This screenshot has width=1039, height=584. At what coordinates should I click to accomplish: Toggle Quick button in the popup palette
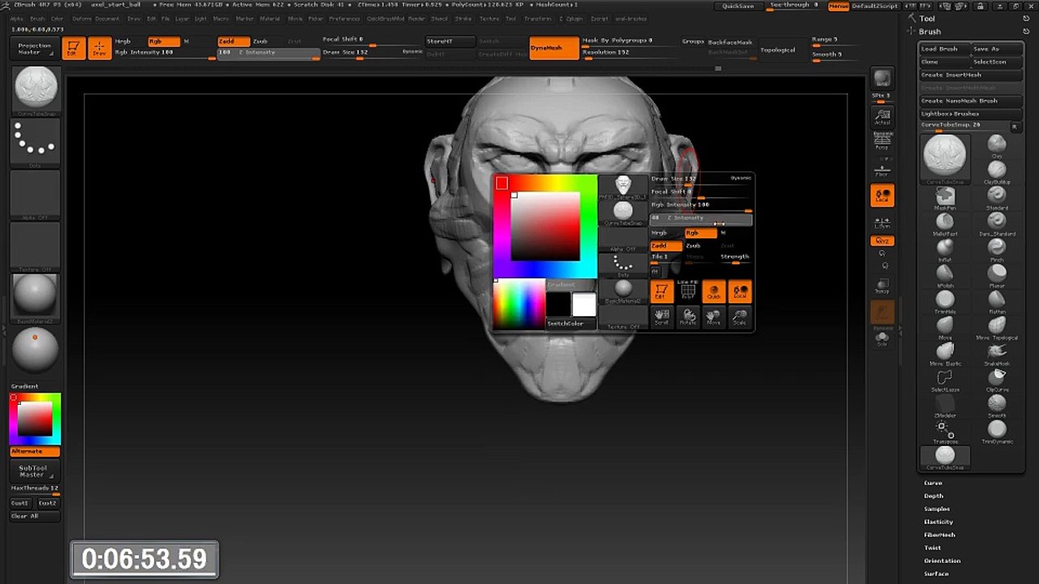pyautogui.click(x=714, y=291)
